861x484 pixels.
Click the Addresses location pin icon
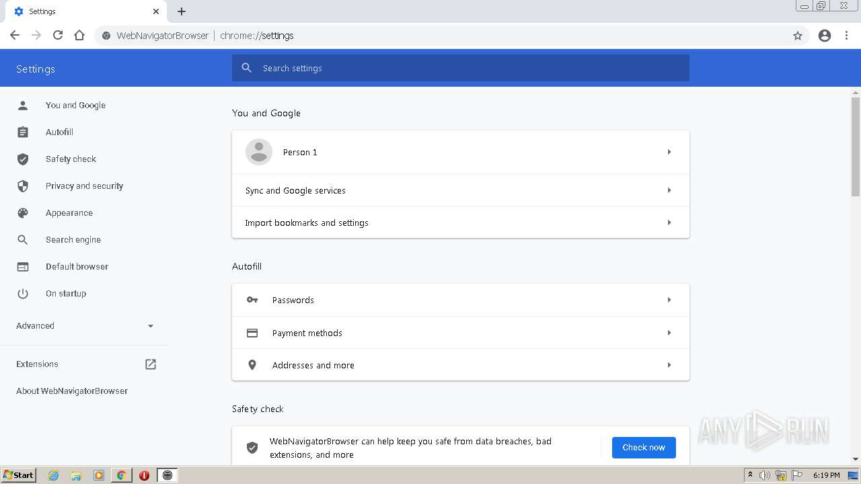click(x=252, y=365)
